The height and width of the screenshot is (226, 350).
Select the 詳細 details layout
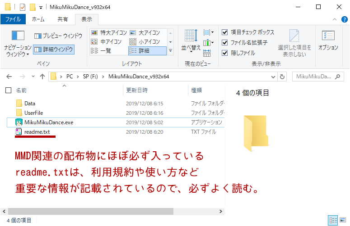click(148, 51)
